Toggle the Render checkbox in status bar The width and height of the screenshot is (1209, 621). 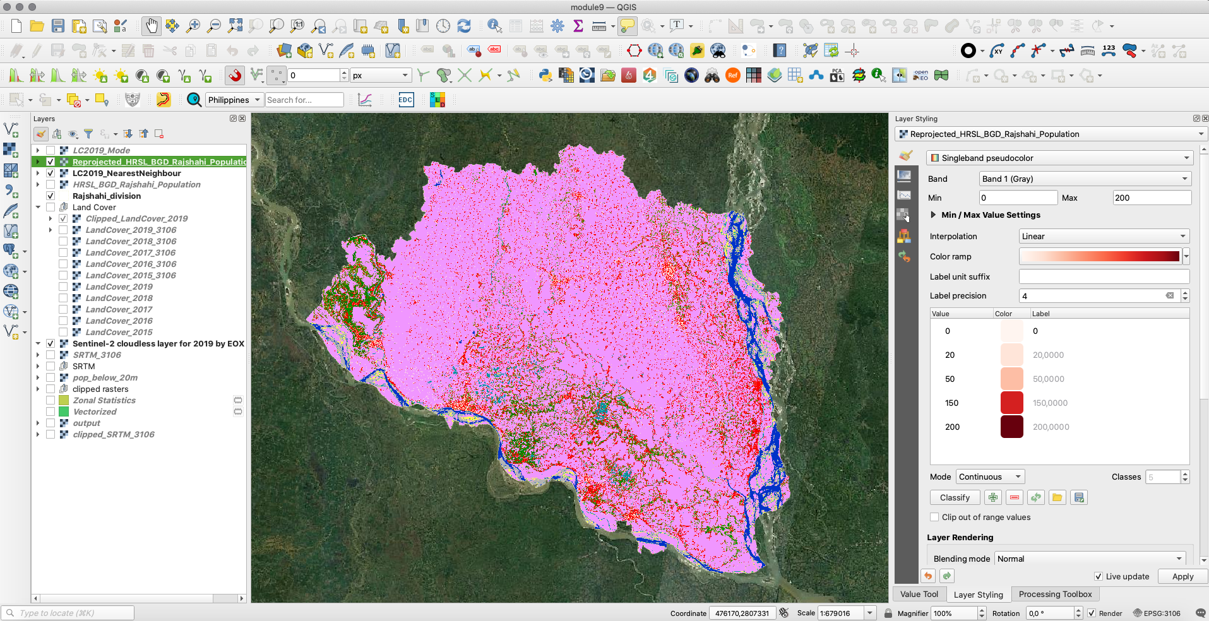(x=1091, y=613)
